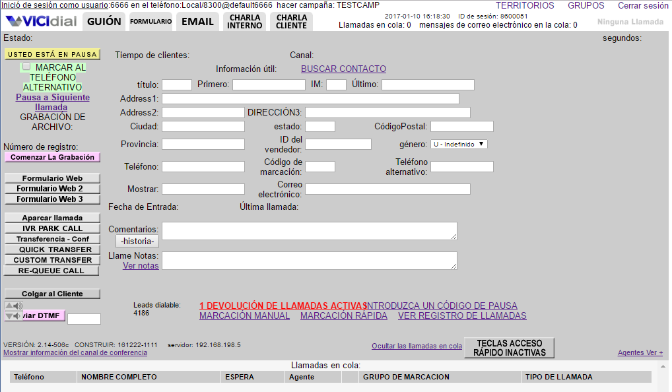Click the scrollbar up arrow in queue panel
Image resolution: width=672 pixels, height=392 pixels.
point(663,366)
